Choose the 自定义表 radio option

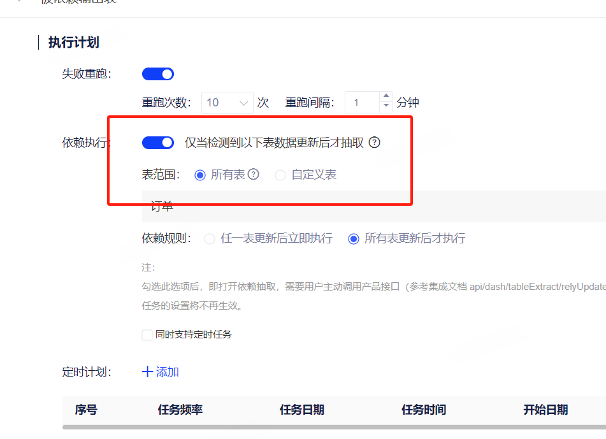[280, 175]
